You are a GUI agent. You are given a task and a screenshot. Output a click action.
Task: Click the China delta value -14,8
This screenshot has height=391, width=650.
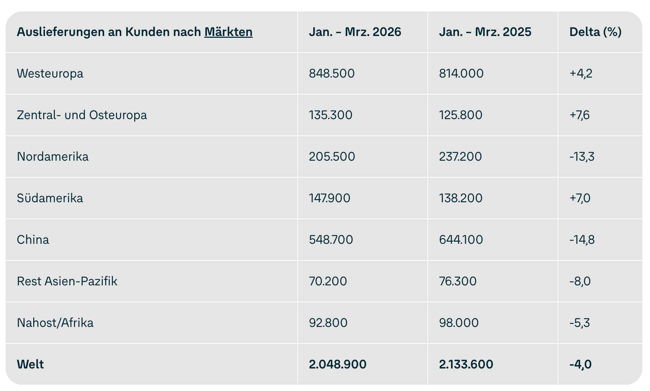582,240
